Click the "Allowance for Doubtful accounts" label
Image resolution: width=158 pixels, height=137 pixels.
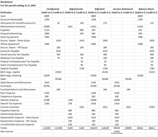click(x=18, y=23)
